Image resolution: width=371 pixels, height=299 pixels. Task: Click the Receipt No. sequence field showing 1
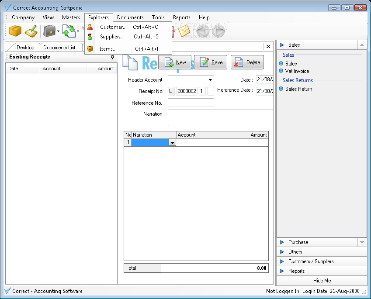[x=202, y=91]
